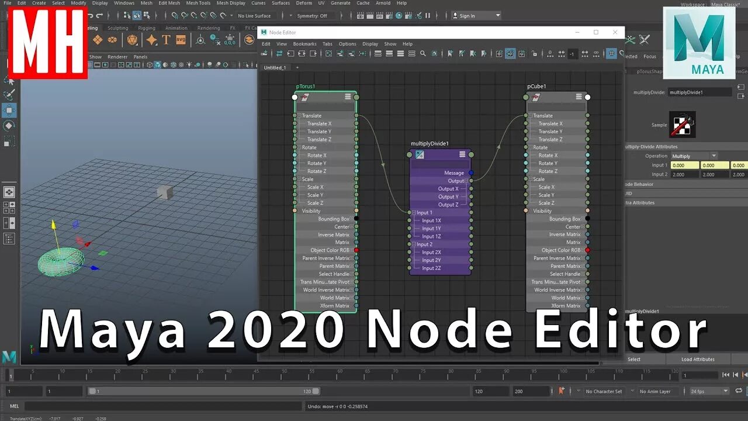Image resolution: width=748 pixels, height=421 pixels.
Task: Expand Output attribute on multiplyDivide1 node
Action: pos(466,181)
